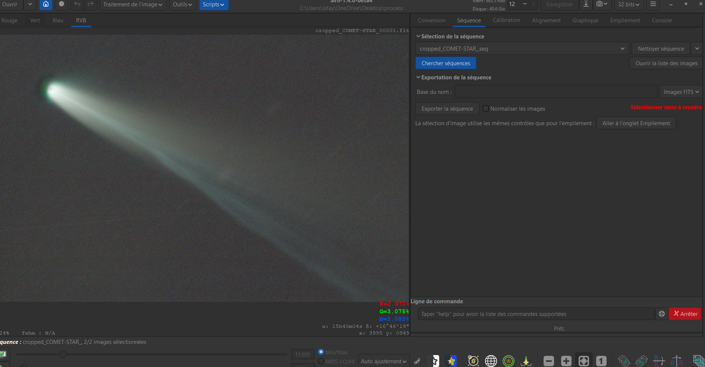
Task: Open the cropped_COMET-STAR_seq sequence dropdown
Action: [522, 48]
